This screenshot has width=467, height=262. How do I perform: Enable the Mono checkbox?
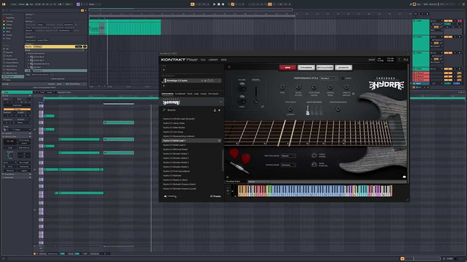[x=343, y=78]
